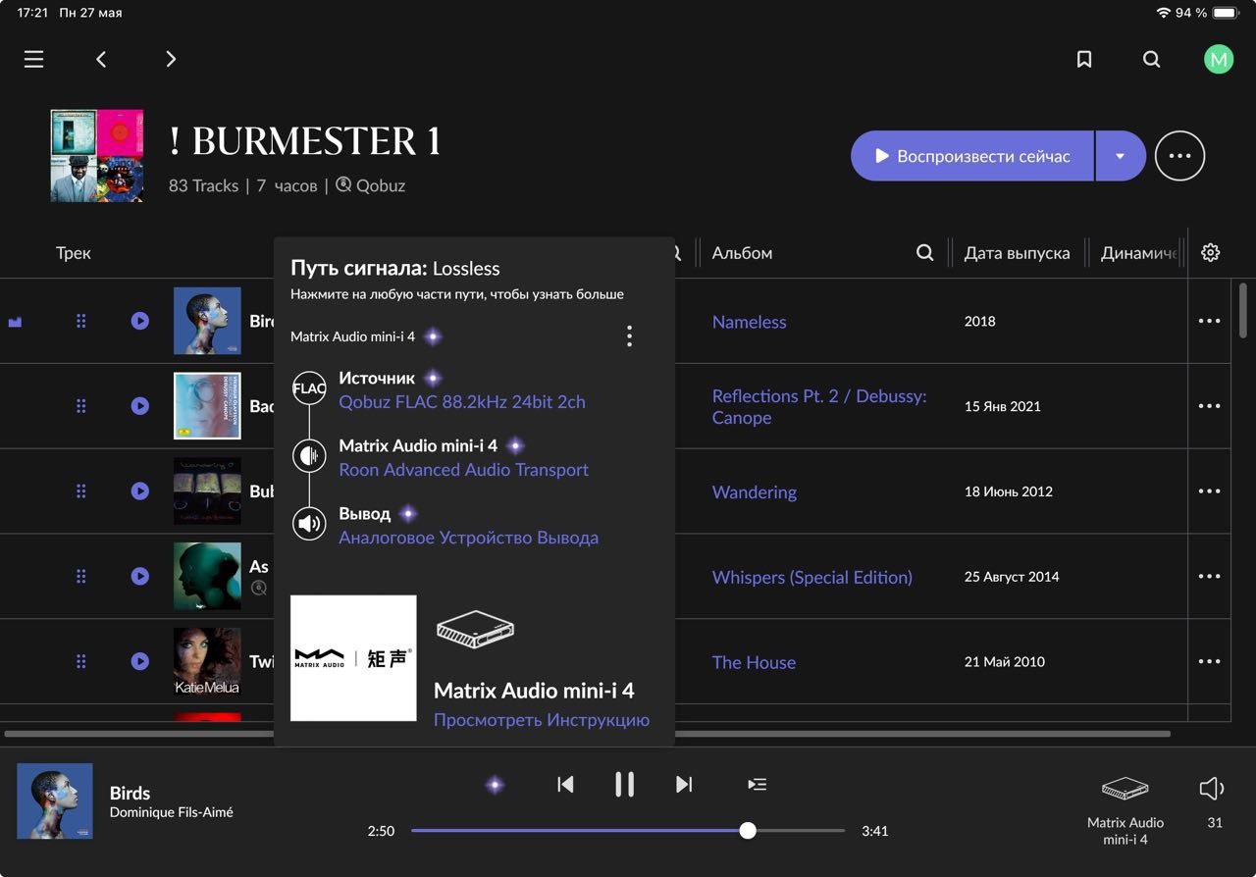The width and height of the screenshot is (1256, 877).
Task: Expand the play options dropdown arrow
Action: (1121, 156)
